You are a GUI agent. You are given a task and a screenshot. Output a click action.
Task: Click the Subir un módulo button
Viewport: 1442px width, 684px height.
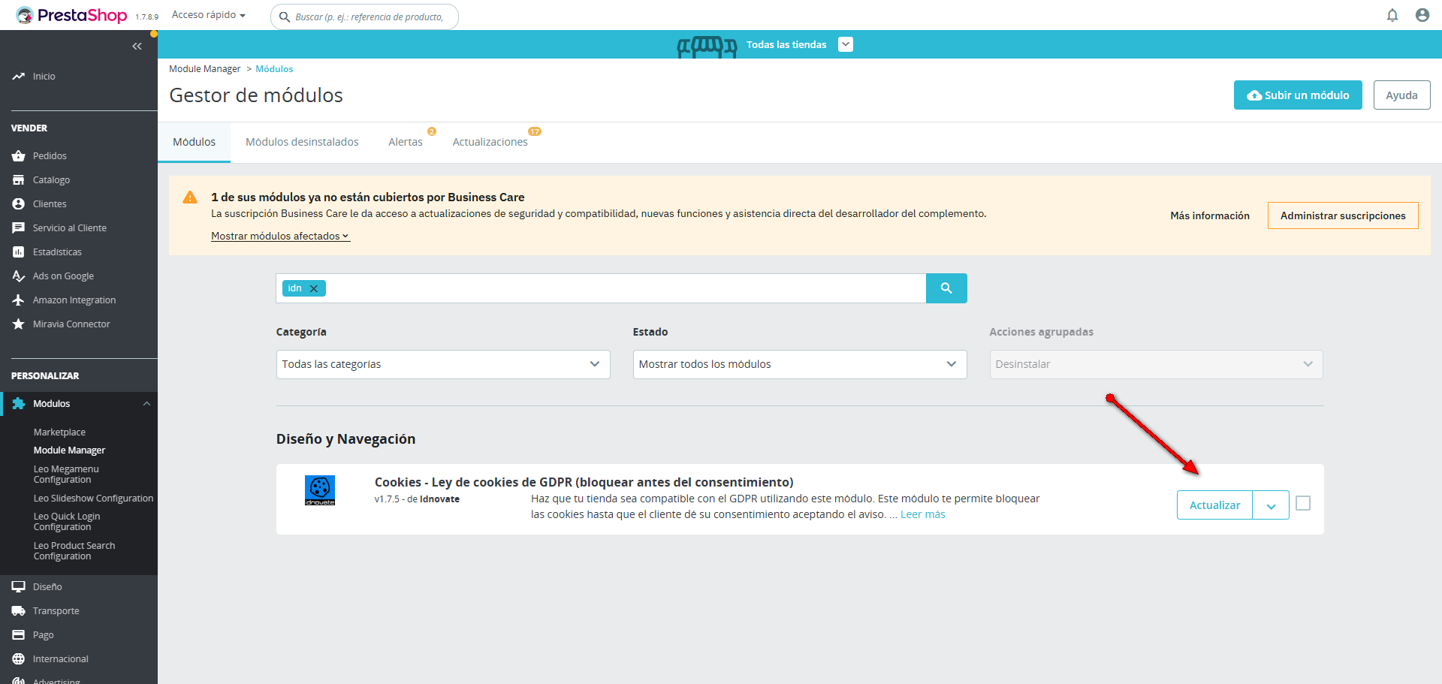click(1298, 95)
